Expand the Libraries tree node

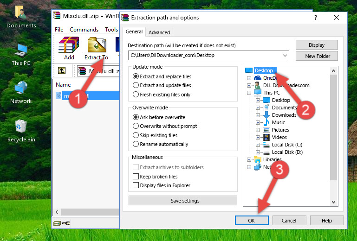[x=249, y=159]
